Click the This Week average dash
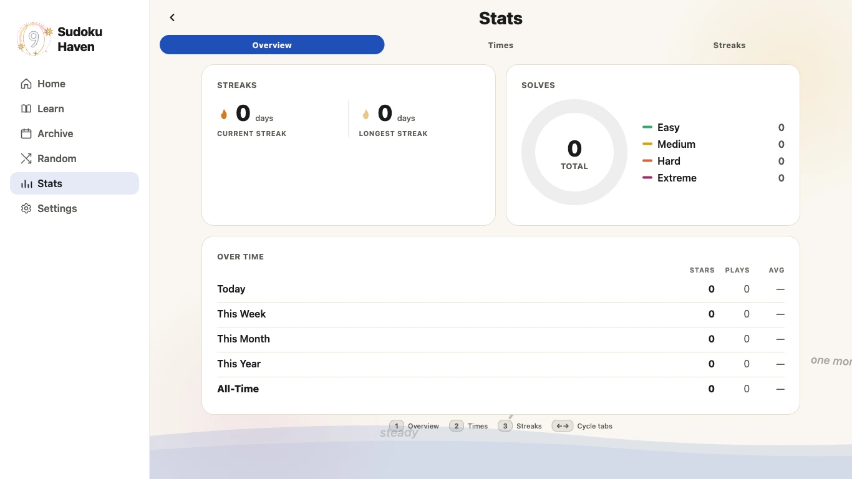The height and width of the screenshot is (479, 852). click(780, 314)
